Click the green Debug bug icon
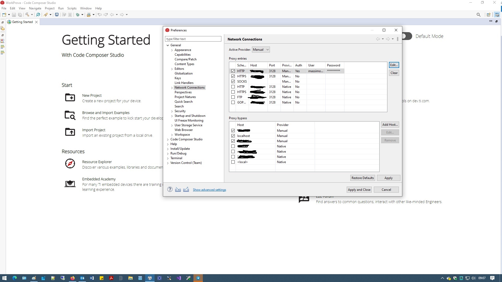Image resolution: width=502 pixels, height=282 pixels. tap(78, 15)
